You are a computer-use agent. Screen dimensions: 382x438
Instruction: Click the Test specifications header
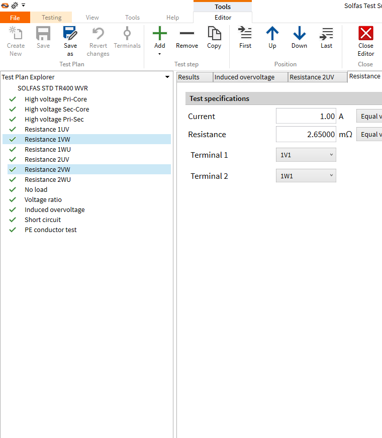[x=283, y=98]
